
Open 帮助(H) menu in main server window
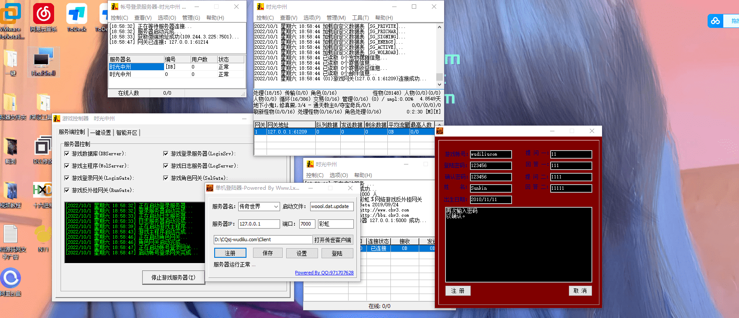384,17
